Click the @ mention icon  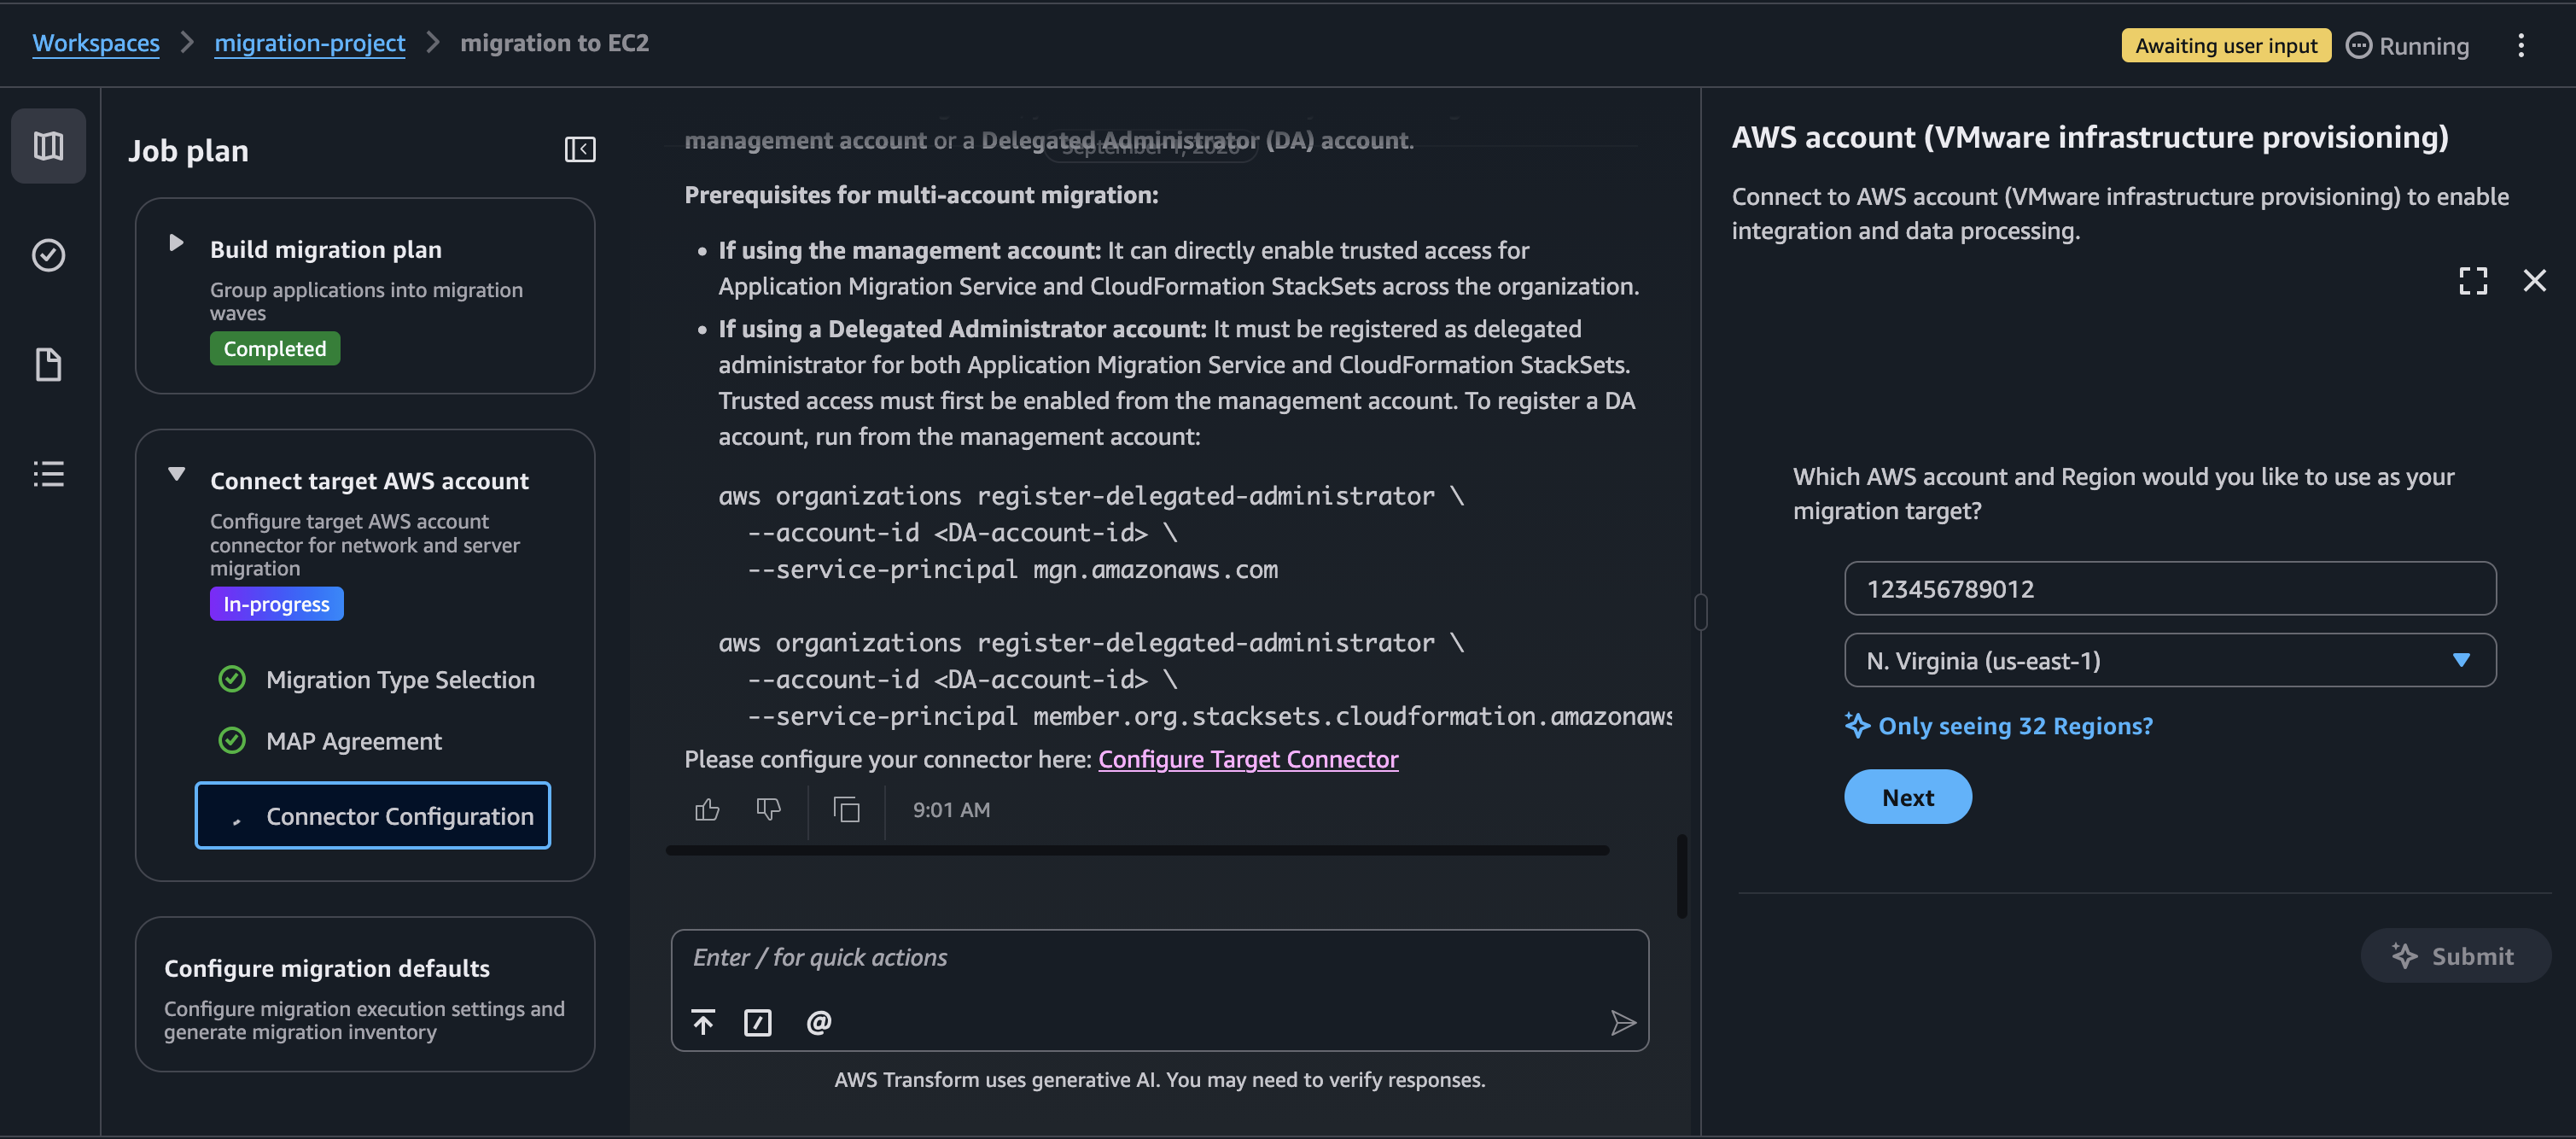[x=819, y=1022]
